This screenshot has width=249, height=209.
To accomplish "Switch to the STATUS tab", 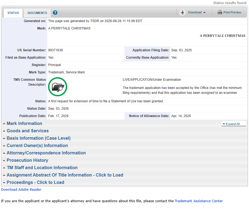I will tap(13, 13).
